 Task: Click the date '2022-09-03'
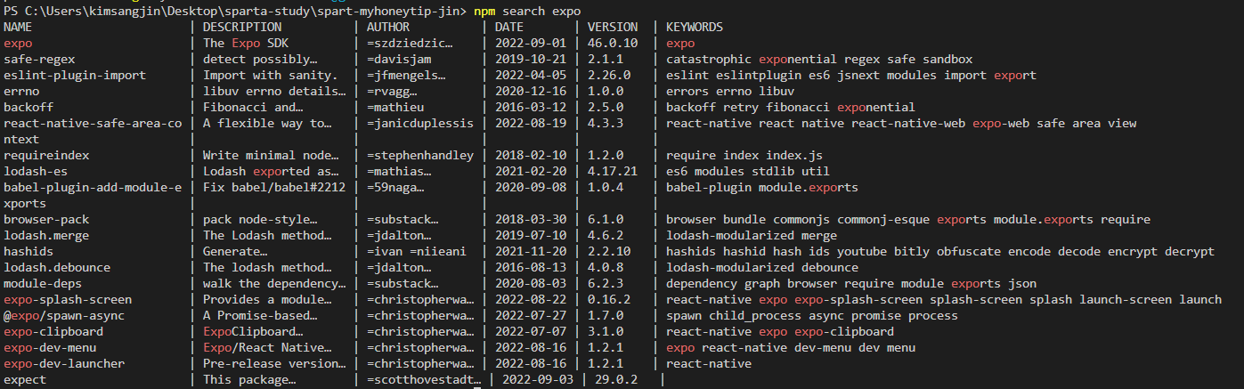click(538, 379)
